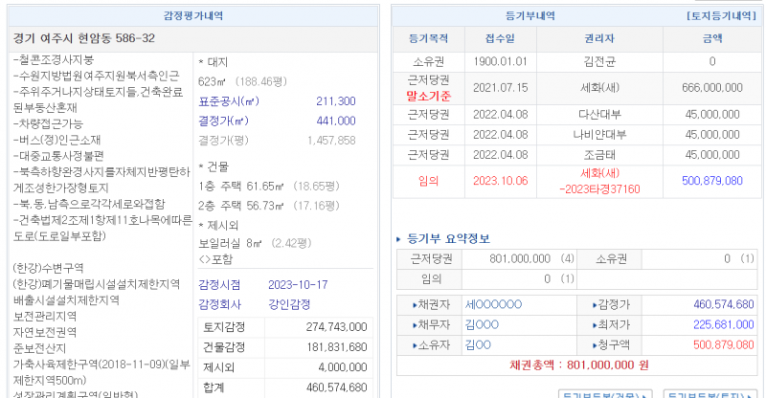Click the 표준공시(㎡) label link
The image size is (766, 398).
[x=228, y=101]
